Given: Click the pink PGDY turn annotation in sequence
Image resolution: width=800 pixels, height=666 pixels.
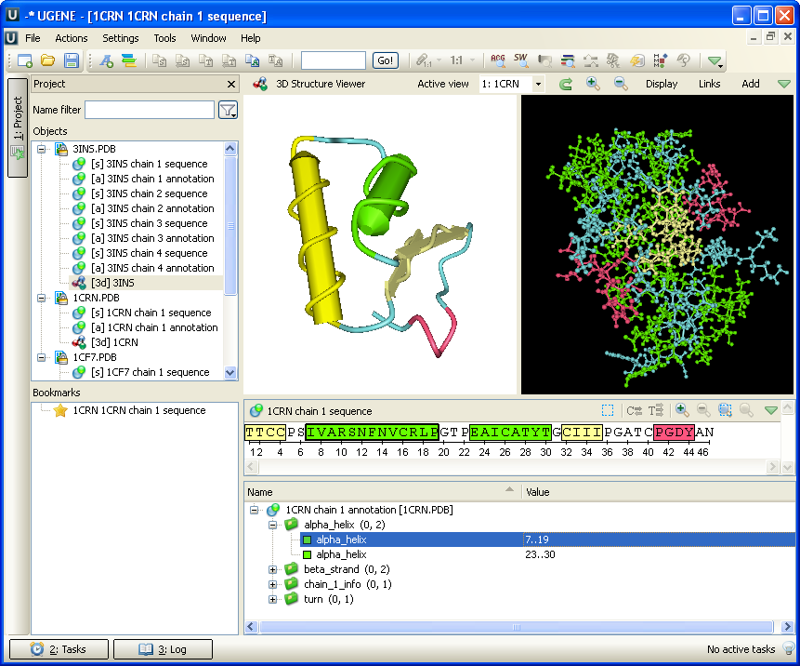Looking at the screenshot, I should point(674,433).
